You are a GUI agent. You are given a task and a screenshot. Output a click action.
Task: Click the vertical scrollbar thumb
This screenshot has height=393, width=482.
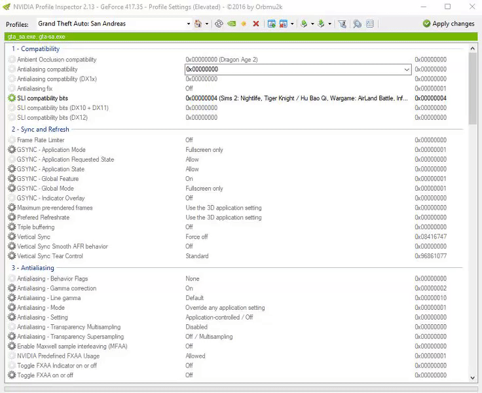pyautogui.click(x=472, y=88)
